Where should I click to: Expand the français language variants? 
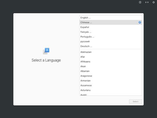click(x=111, y=32)
